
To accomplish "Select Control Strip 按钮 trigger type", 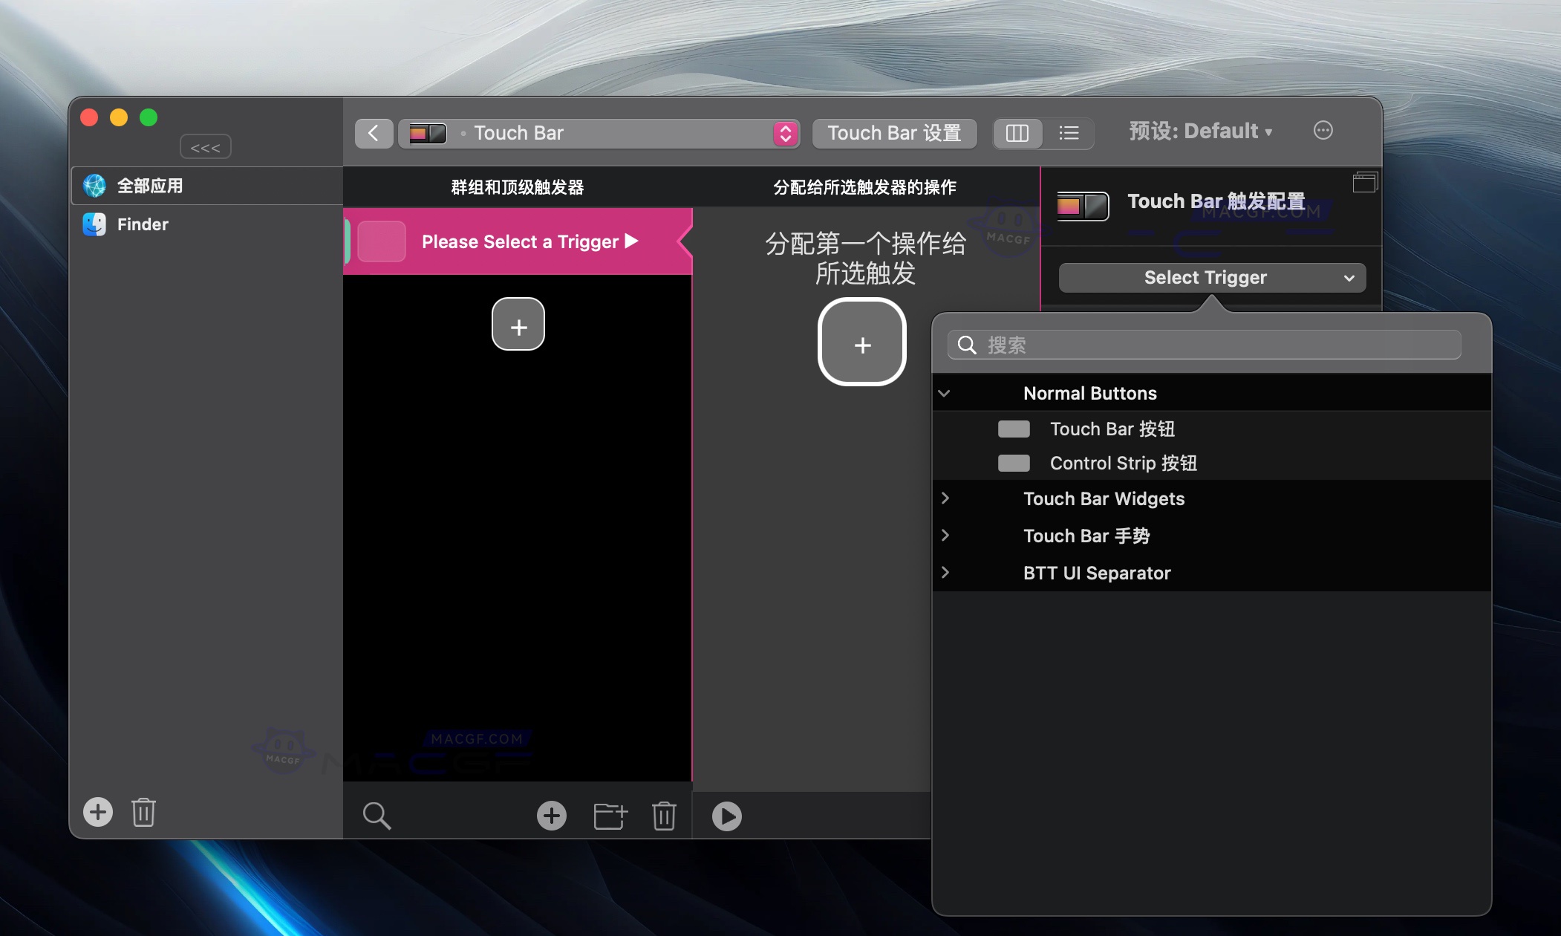I will pos(1121,463).
